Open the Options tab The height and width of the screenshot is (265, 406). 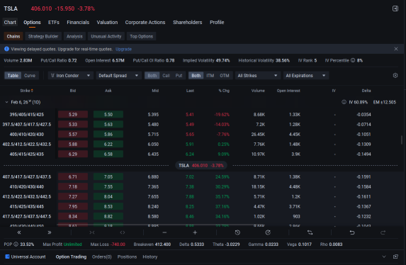(32, 22)
